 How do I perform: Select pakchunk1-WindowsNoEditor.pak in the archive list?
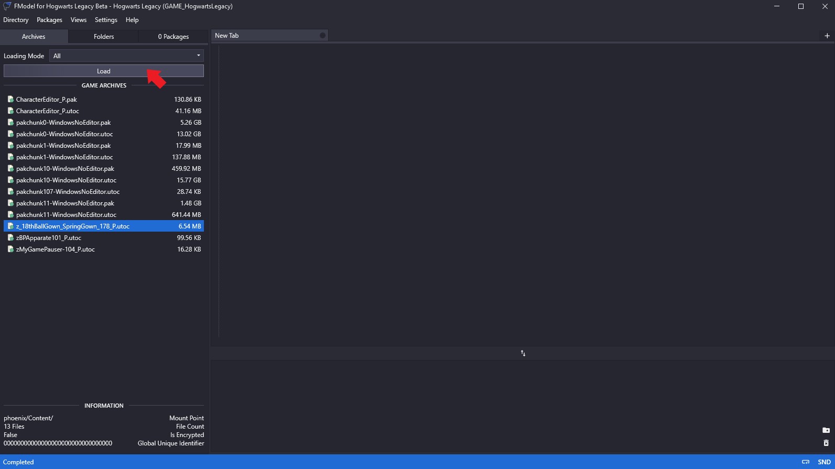point(104,146)
